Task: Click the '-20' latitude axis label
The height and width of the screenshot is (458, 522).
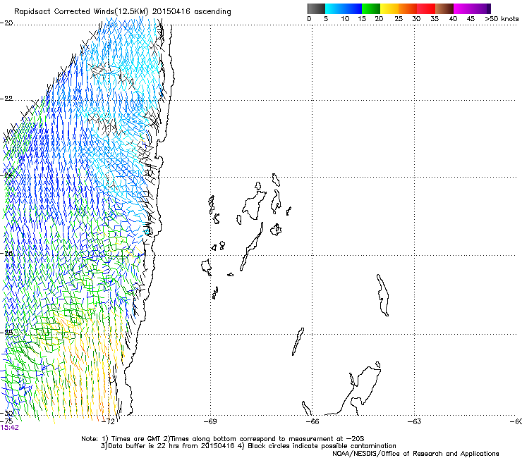Action: click(6, 23)
